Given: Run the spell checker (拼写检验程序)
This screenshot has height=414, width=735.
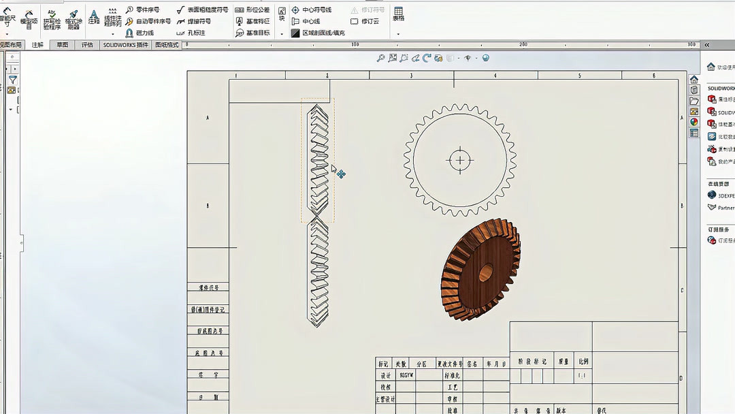Looking at the screenshot, I should pos(52,19).
